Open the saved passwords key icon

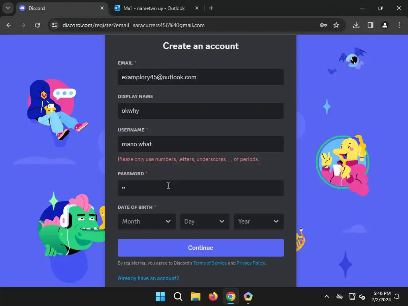(x=324, y=25)
